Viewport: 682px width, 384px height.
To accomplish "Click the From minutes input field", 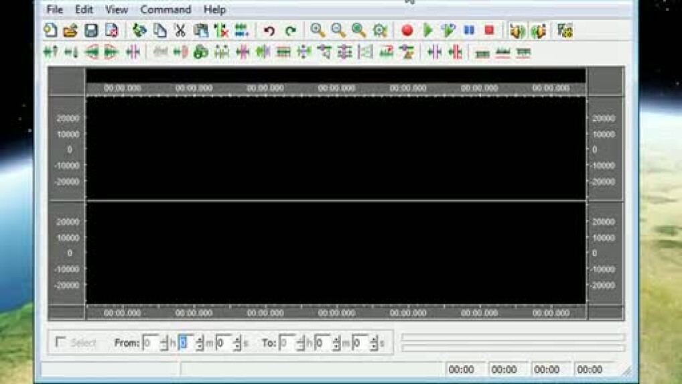I will coord(185,342).
